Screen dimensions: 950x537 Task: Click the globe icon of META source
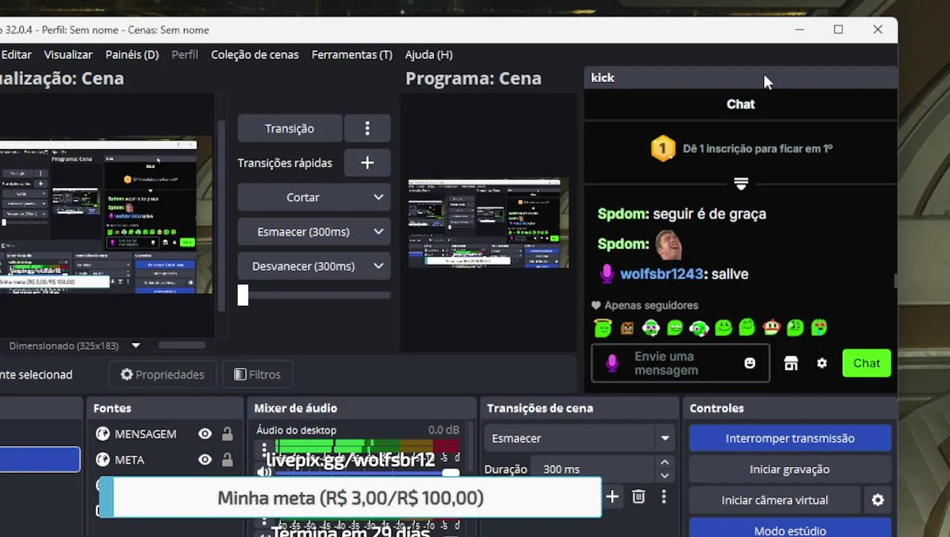pos(102,460)
